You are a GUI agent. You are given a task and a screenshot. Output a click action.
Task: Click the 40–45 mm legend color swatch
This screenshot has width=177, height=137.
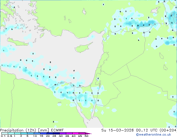[76, 133]
